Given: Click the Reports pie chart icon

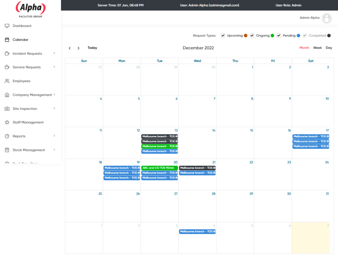Looking at the screenshot, I should tap(7, 136).
